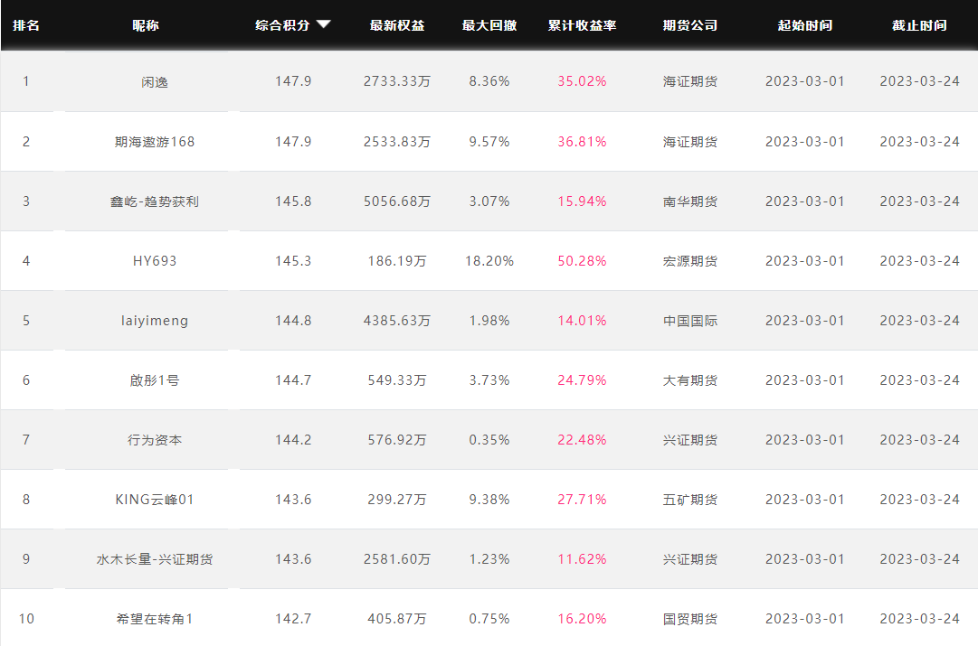This screenshot has height=646, width=978.
Task: Open the nickname 啟彤1号
Action: (x=155, y=380)
